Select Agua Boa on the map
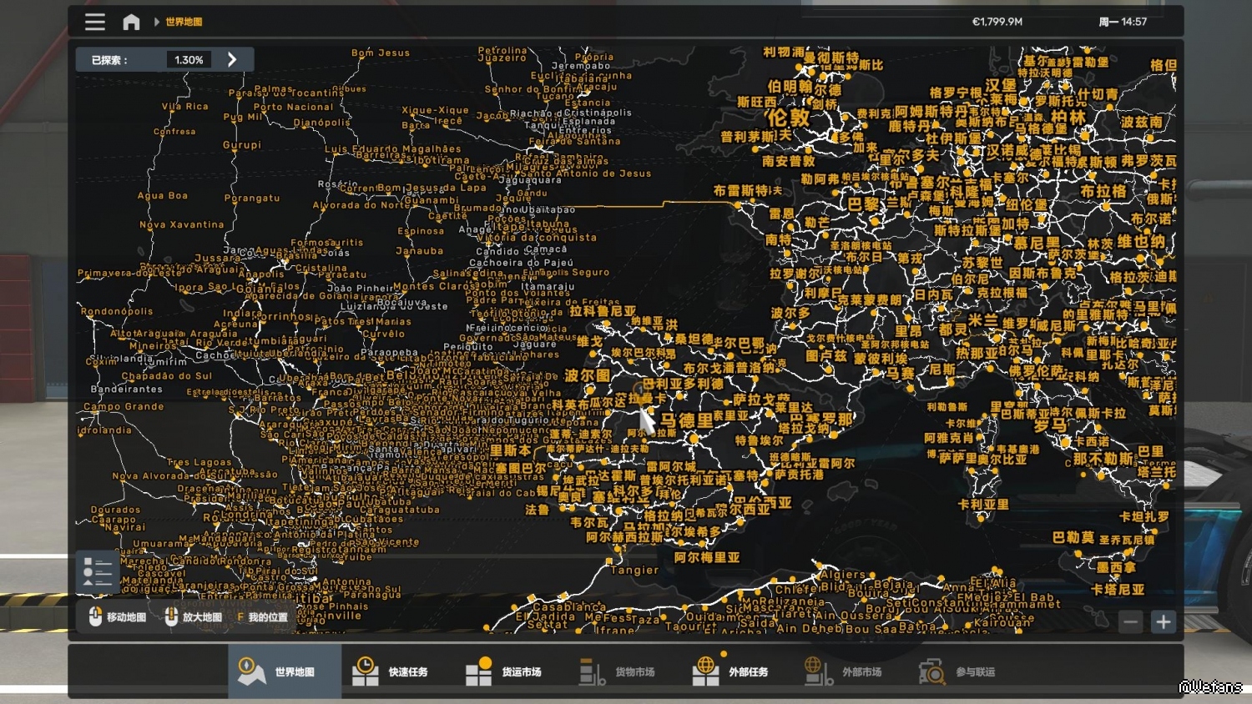Viewport: 1252px width, 704px height. tap(163, 196)
